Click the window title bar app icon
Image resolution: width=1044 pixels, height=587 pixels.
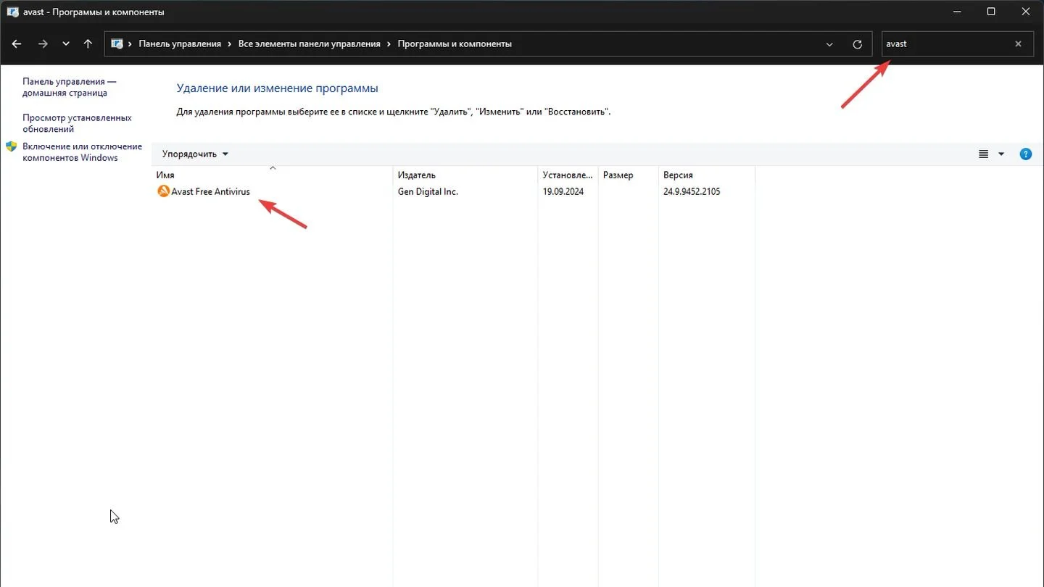point(12,12)
